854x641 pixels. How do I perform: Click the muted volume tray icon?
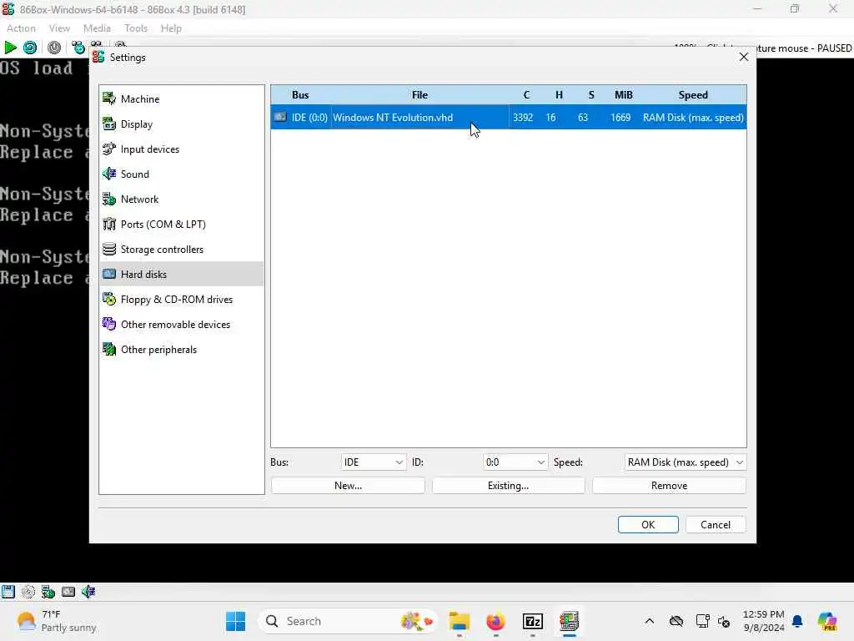(725, 621)
